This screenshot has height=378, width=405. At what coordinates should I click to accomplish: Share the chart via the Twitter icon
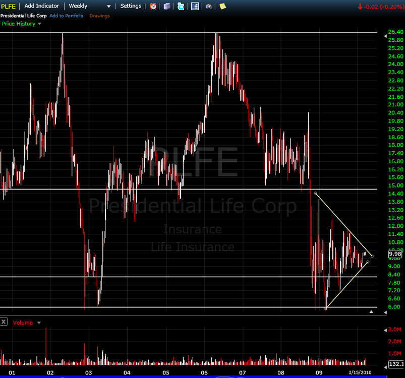click(x=181, y=6)
